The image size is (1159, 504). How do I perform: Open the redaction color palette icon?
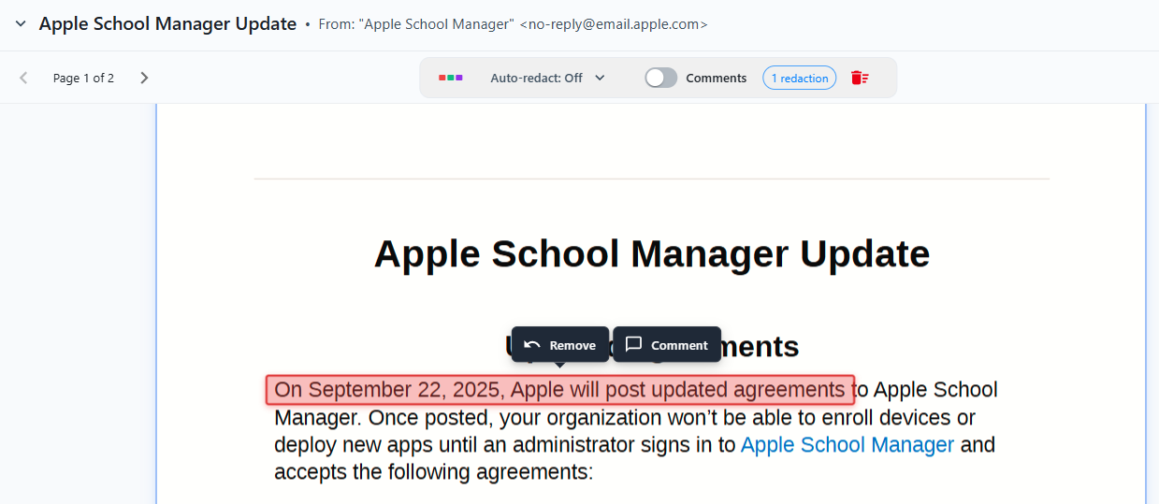[451, 78]
